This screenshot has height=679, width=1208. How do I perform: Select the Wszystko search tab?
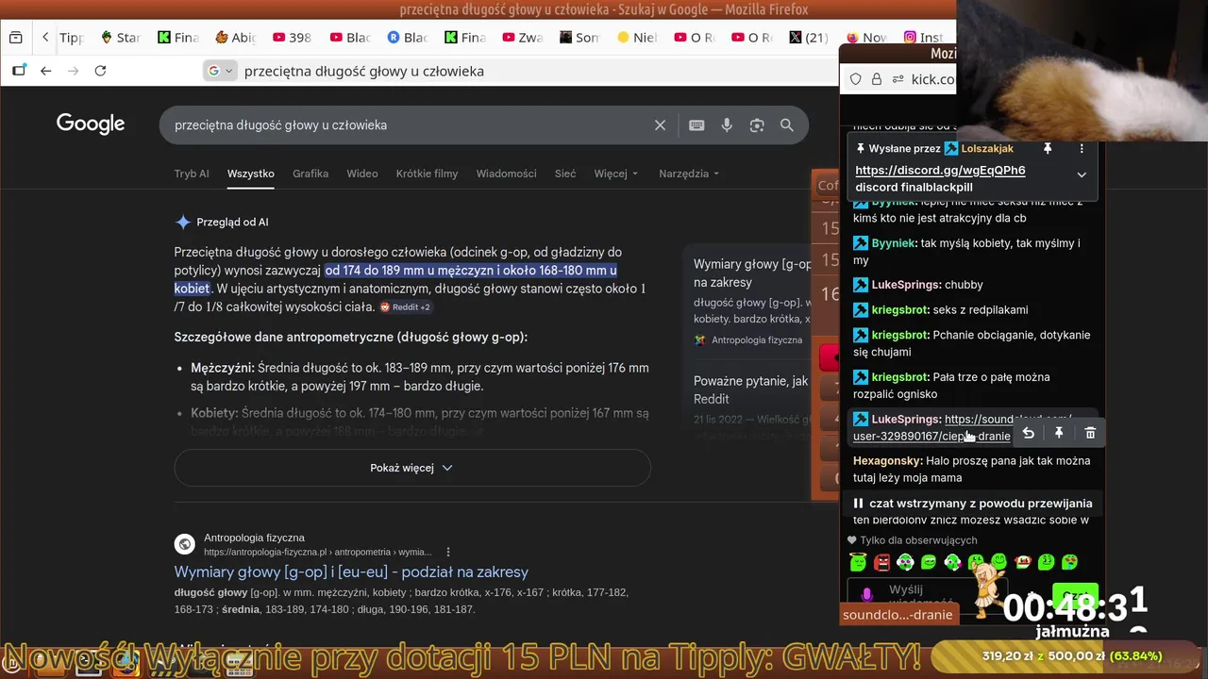coord(251,174)
